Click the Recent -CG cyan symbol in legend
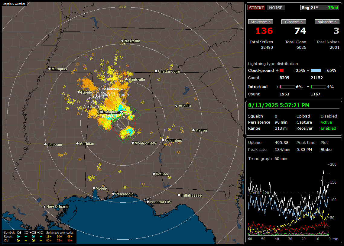Screen dimensions: 344x246 click(18, 237)
